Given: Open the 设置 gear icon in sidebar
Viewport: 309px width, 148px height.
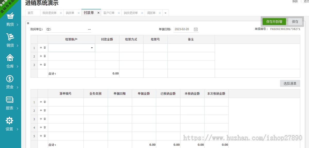Looking at the screenshot, I should click(10, 120).
